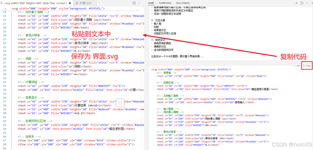The image size is (313, 150).
Task: Click line number 47 in gutter
Action: pyautogui.click(x=5, y=141)
